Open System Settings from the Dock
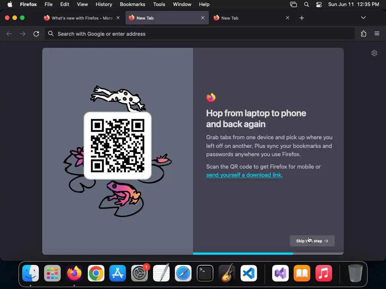The image size is (386, 289). pos(139,273)
